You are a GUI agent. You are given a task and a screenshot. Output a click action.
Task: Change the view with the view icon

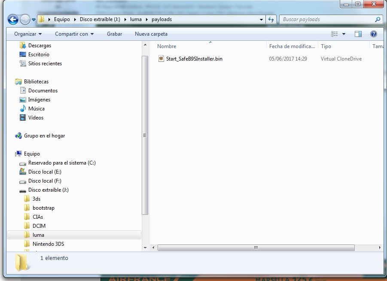(335, 34)
